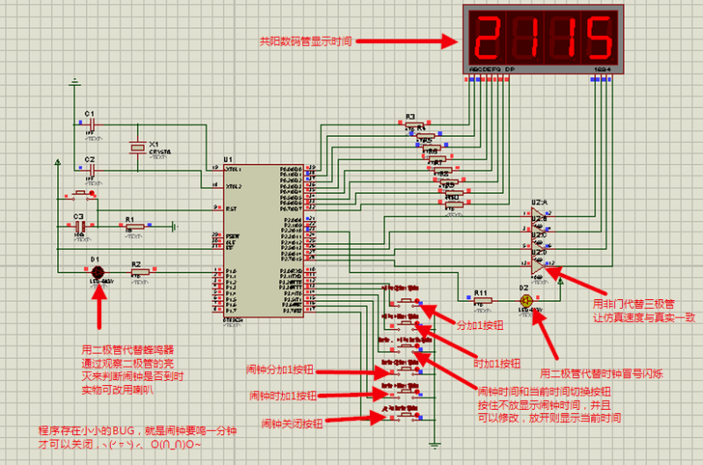Select resistor R1 next to C3
The width and height of the screenshot is (703, 465).
[134, 226]
